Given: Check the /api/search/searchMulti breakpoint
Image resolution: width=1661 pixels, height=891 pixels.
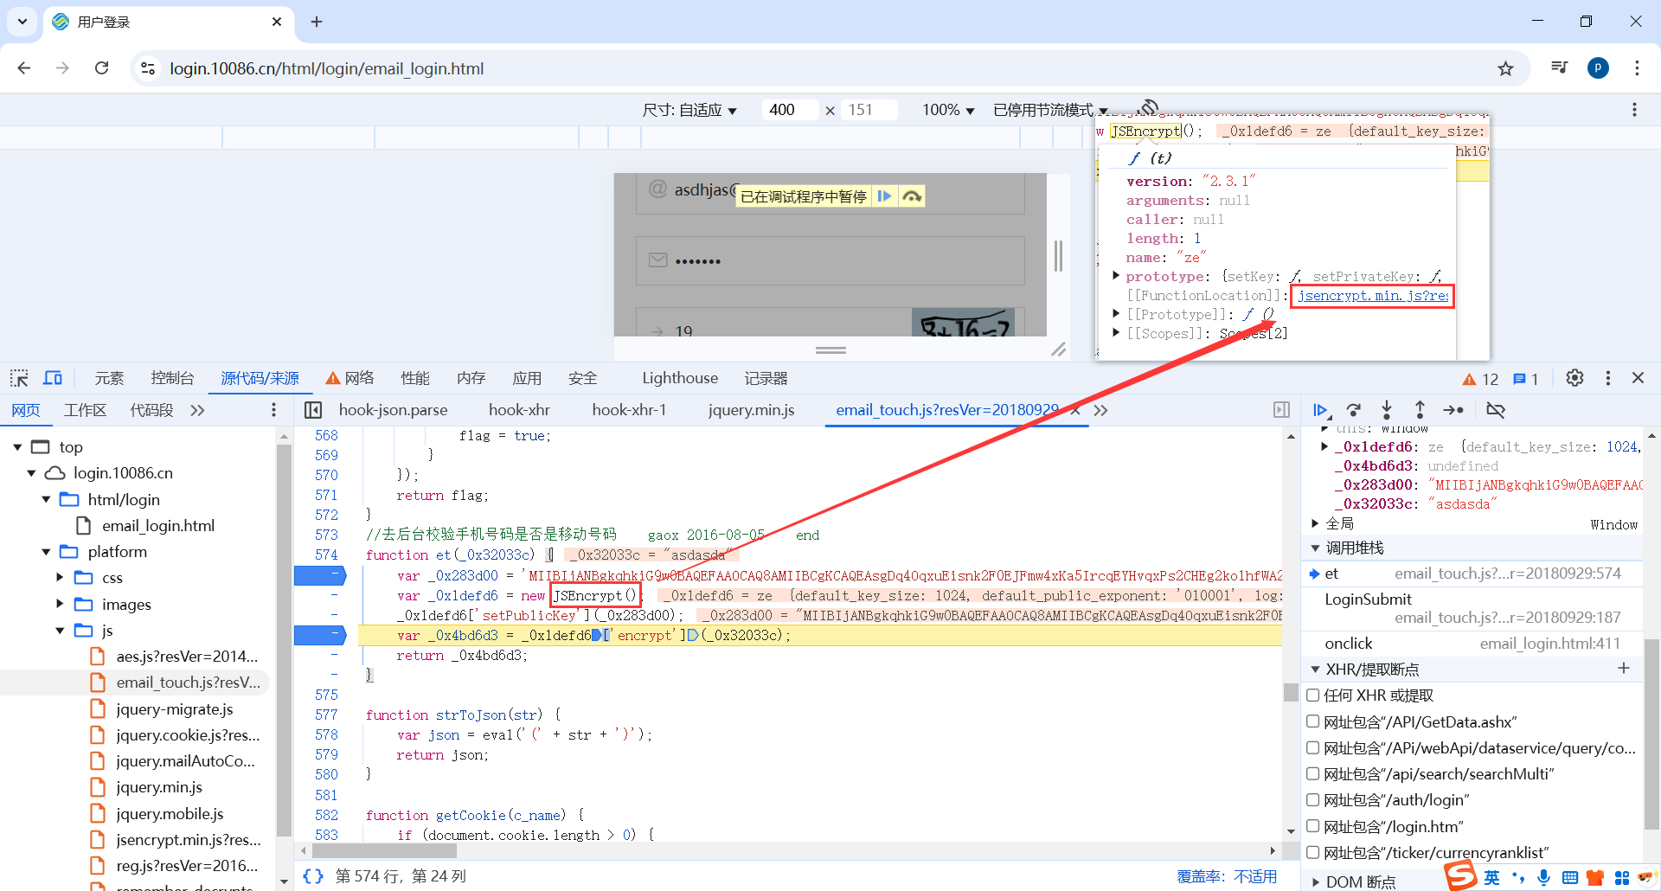Looking at the screenshot, I should pyautogui.click(x=1313, y=773).
